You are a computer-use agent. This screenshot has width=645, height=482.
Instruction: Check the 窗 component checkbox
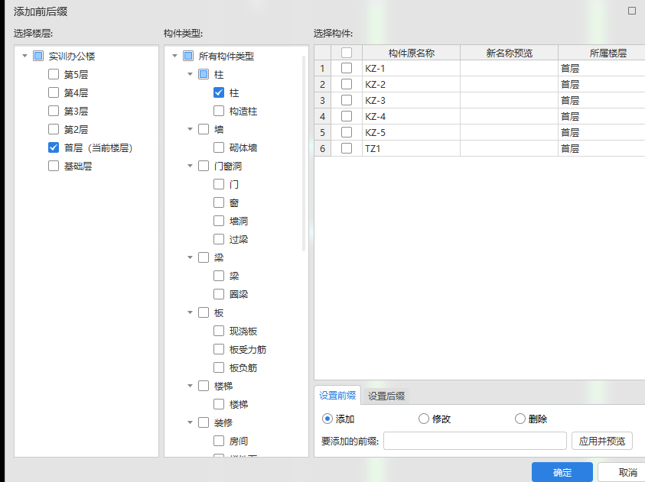click(x=219, y=202)
